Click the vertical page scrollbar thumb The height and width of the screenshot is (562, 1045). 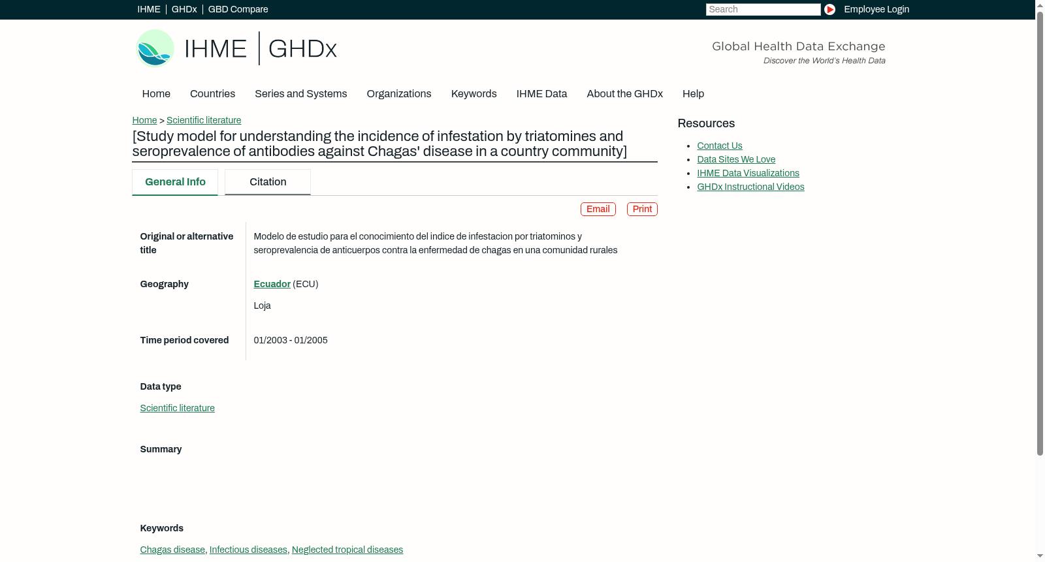click(x=1040, y=234)
